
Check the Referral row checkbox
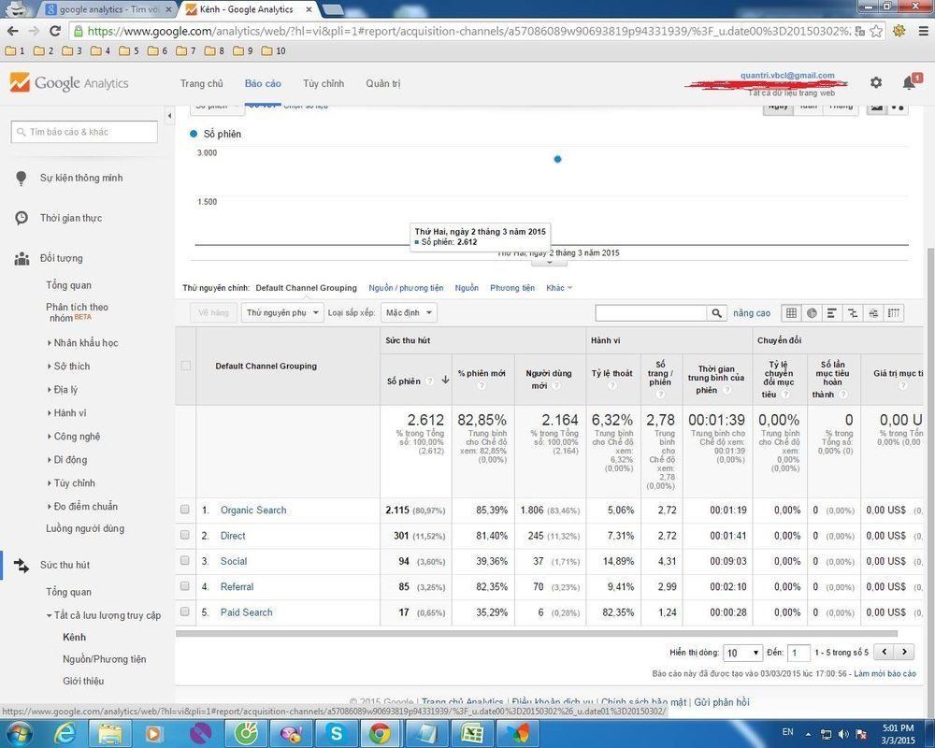click(185, 586)
